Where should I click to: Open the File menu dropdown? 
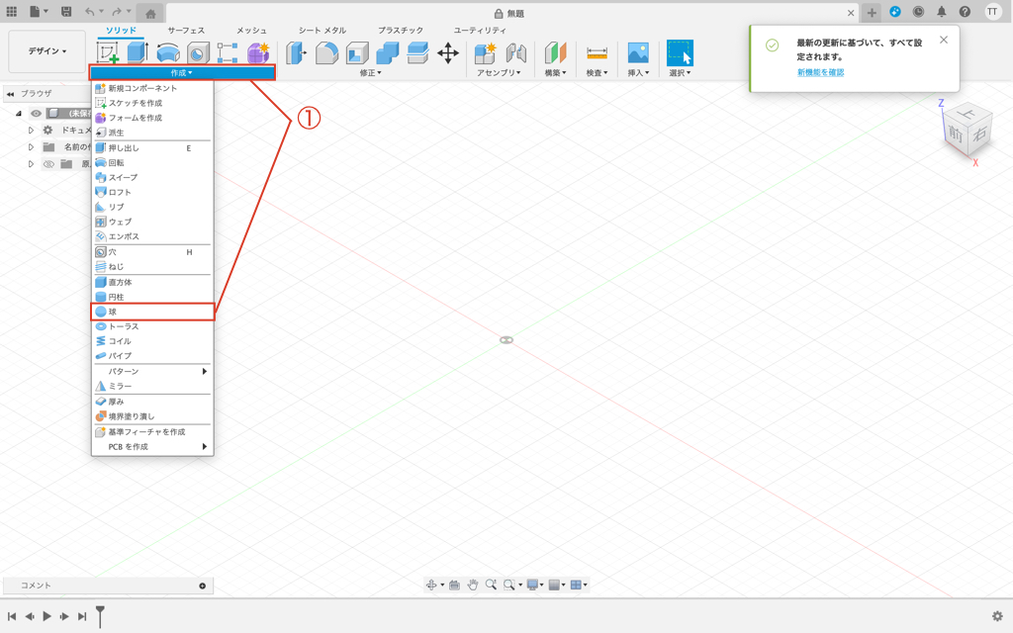pos(39,12)
